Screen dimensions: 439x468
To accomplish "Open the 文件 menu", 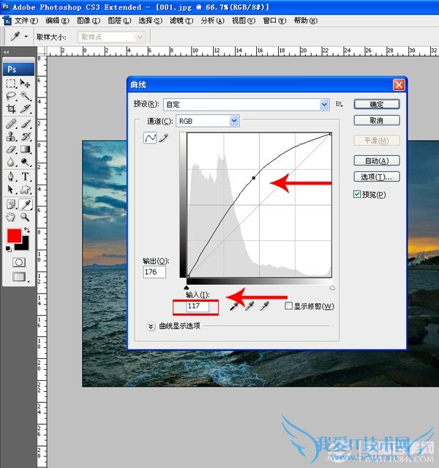I will click(x=26, y=21).
